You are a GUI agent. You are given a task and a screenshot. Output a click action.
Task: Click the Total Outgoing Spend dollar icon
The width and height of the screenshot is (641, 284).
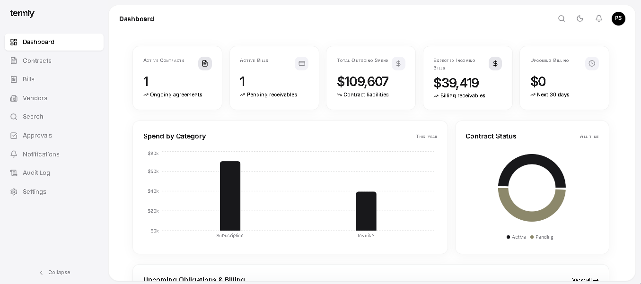398,63
